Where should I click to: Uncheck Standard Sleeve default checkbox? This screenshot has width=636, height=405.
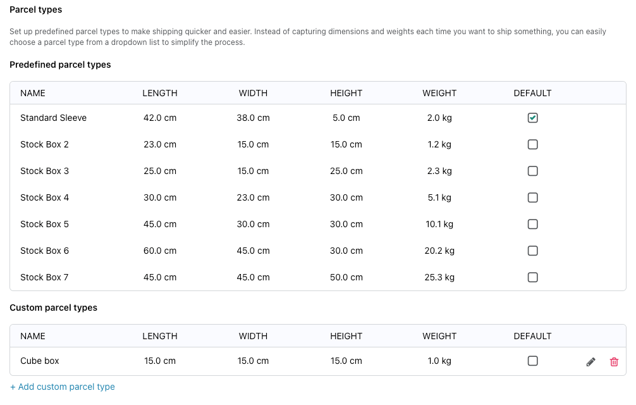click(x=532, y=118)
